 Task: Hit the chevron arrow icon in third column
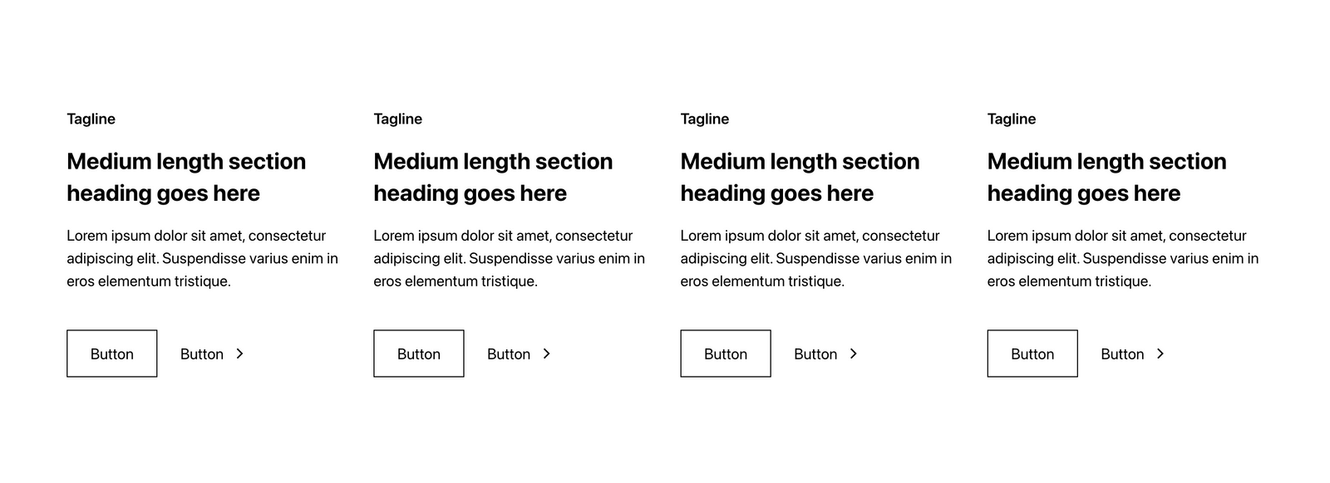tap(853, 354)
